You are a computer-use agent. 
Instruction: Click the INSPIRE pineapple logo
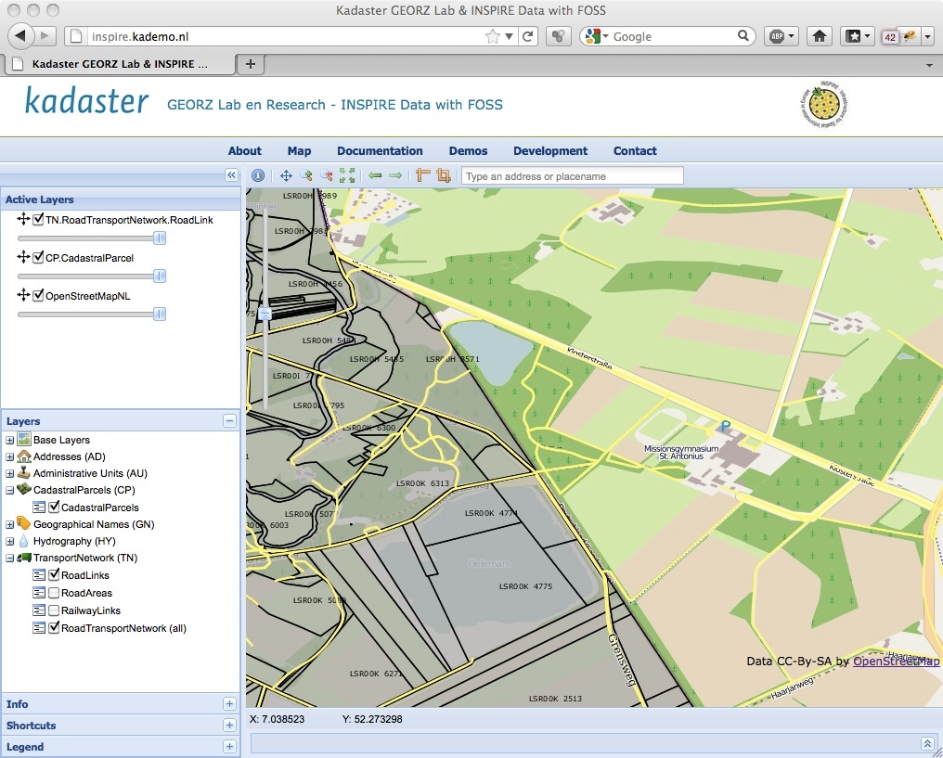(x=824, y=105)
